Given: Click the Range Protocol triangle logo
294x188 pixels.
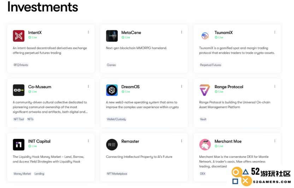Looking at the screenshot, I should click(x=205, y=90).
